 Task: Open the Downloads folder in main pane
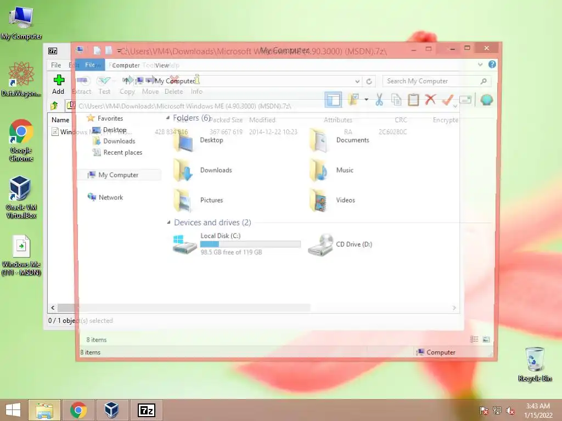[x=203, y=170]
